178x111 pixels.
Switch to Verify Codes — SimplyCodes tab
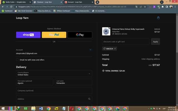tap(16, 2)
